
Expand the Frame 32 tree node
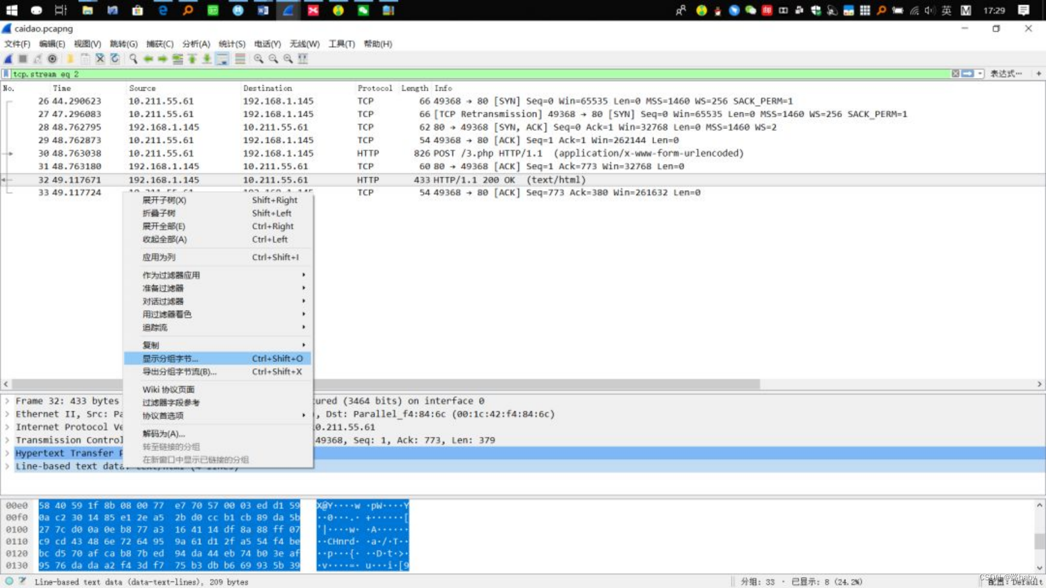pyautogui.click(x=7, y=401)
